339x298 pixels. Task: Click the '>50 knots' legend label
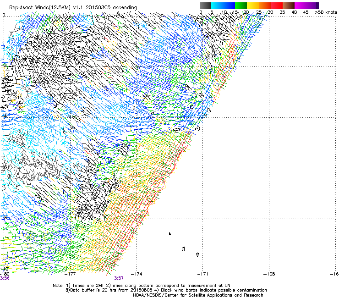[326, 12]
